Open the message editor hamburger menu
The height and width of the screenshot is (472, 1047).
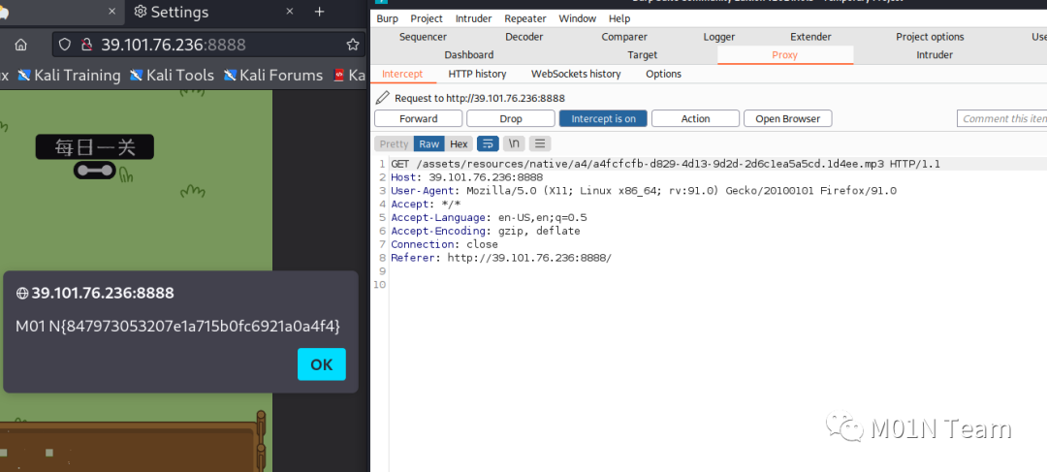pyautogui.click(x=541, y=143)
